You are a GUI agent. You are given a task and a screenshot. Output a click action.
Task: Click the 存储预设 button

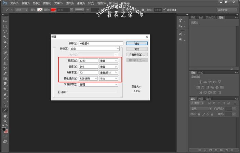click(137, 54)
